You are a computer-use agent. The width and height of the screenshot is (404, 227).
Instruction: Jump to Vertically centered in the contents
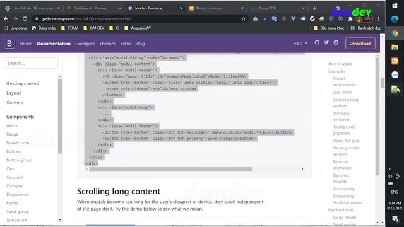[x=342, y=116]
